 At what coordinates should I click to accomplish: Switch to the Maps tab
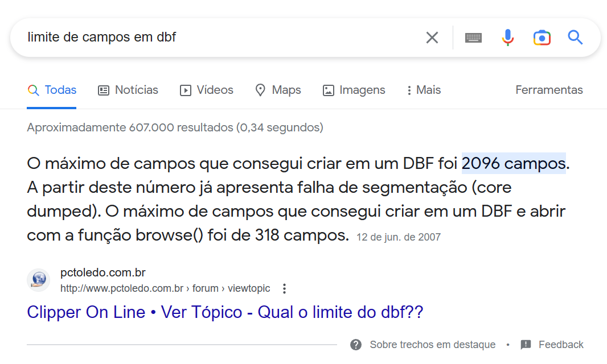tap(278, 90)
